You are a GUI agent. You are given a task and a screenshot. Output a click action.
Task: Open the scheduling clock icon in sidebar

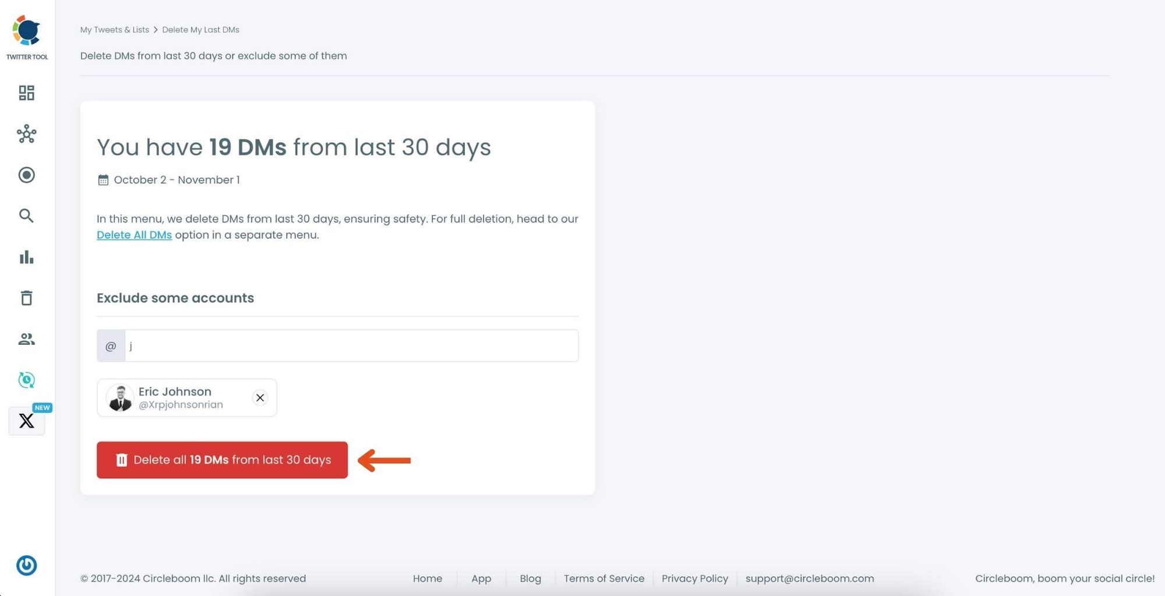tap(26, 379)
